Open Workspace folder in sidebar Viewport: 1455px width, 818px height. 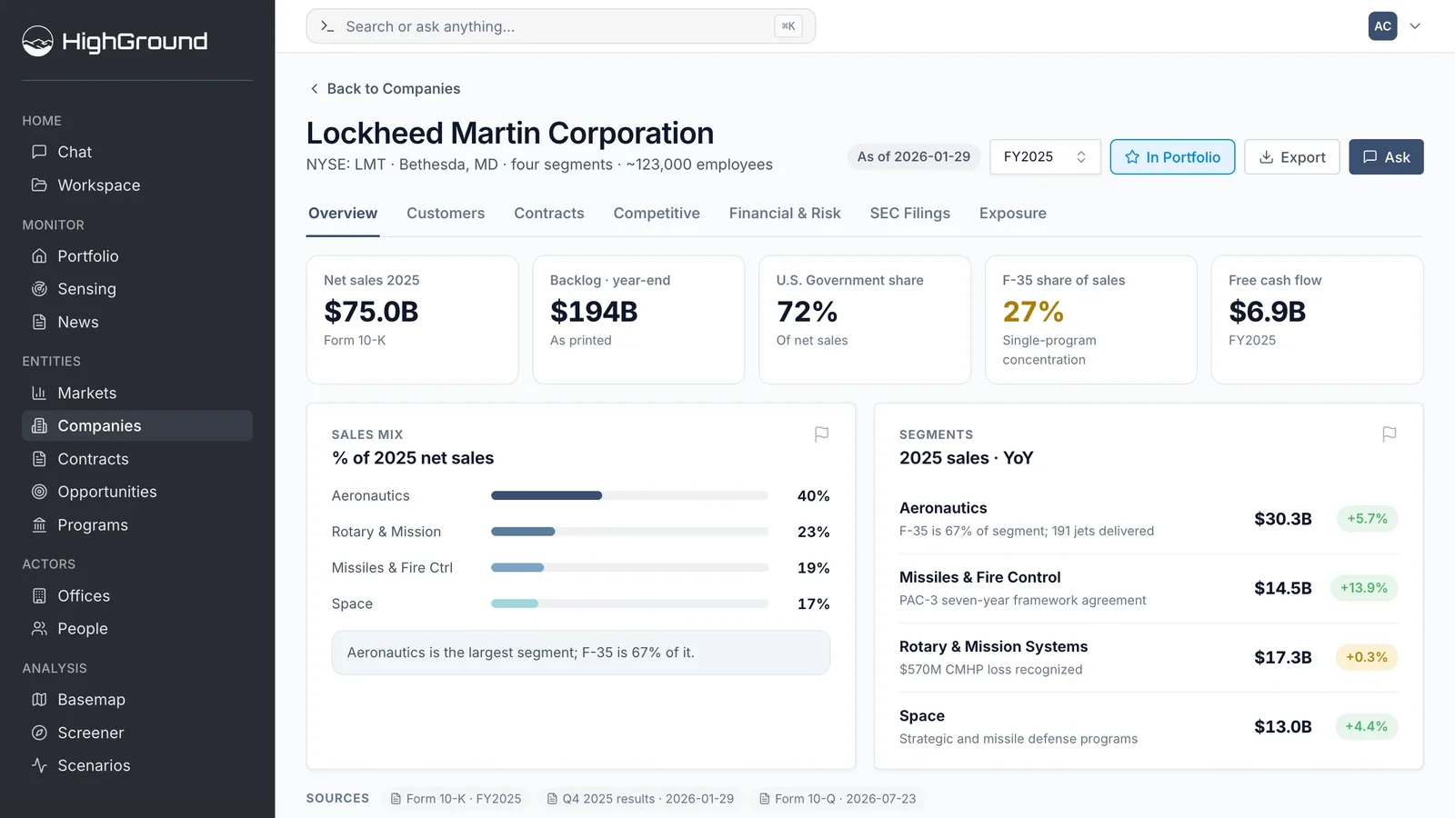tap(137, 185)
